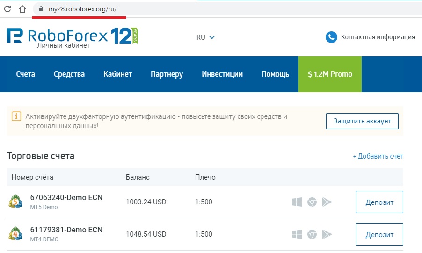
Task: Click the MT4 DEMO label
Action: tap(44, 239)
